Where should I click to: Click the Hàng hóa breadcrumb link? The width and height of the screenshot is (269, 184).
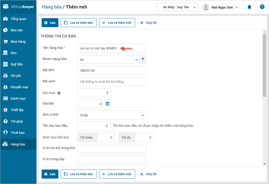coord(52,7)
